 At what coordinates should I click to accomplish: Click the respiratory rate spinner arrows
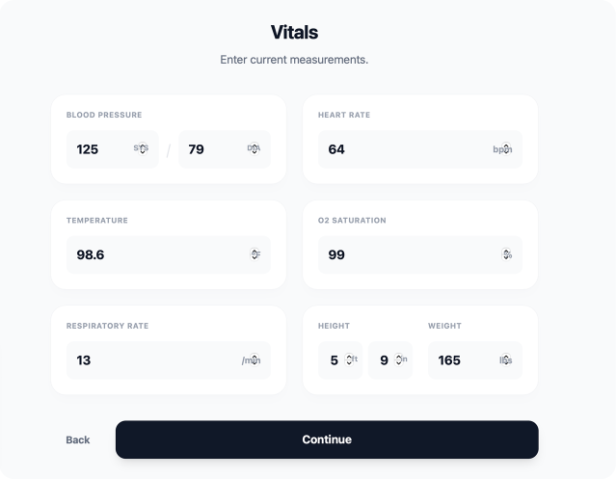tap(255, 360)
